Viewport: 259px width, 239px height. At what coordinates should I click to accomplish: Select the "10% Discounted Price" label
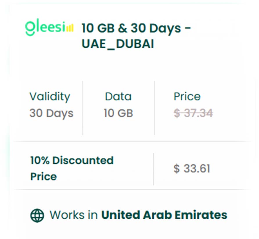(x=72, y=168)
